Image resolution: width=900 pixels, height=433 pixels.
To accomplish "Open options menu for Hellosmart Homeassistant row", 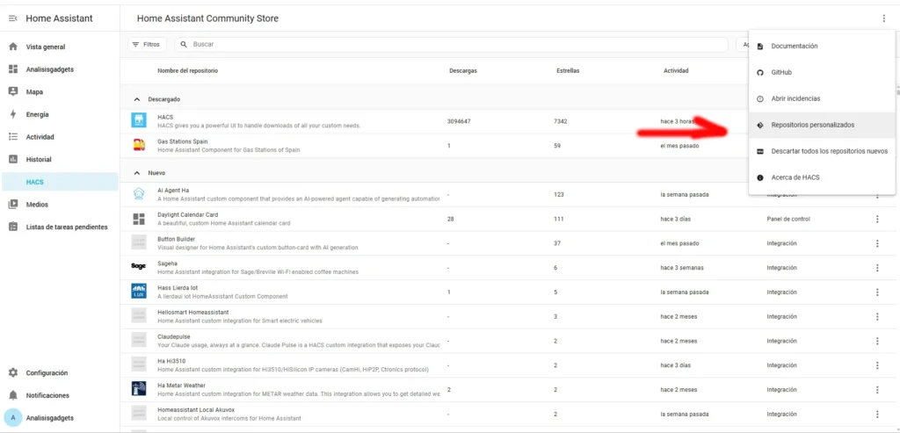I will (877, 316).
